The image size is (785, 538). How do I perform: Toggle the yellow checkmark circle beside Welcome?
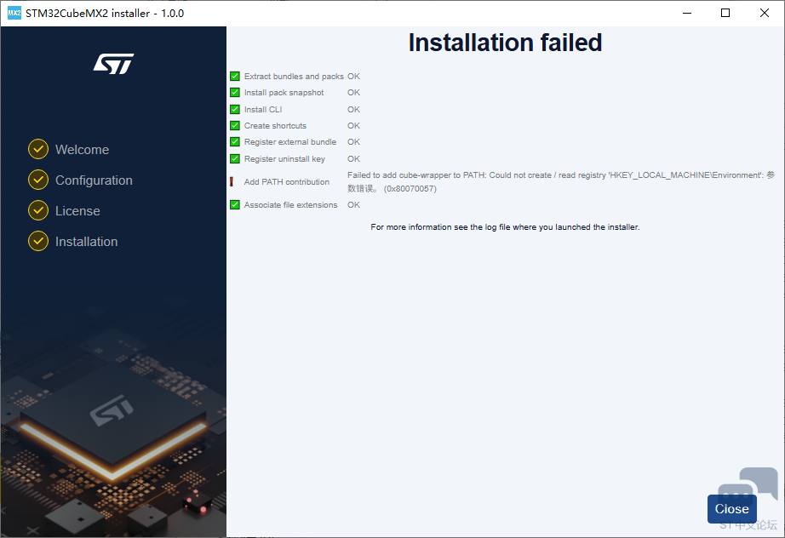click(x=37, y=149)
